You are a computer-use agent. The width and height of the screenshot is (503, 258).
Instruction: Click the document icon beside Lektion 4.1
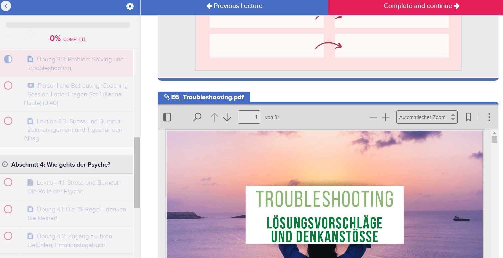(30, 182)
